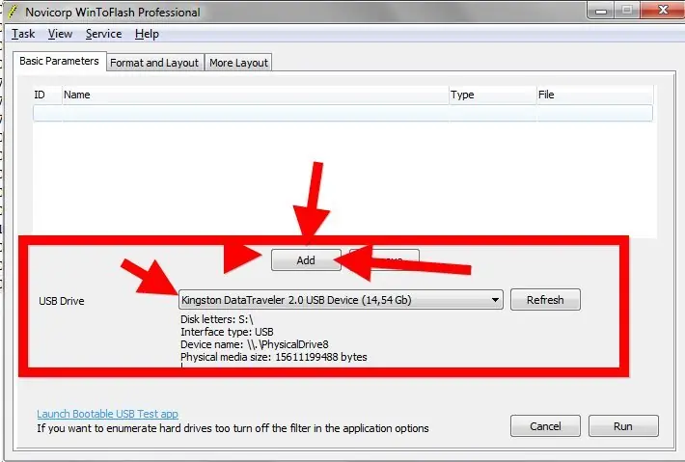Click the 'Disk letters: S:\' text
The image size is (685, 462).
(x=217, y=319)
